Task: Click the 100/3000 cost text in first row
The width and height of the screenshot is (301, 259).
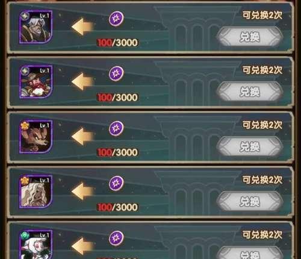Action: pos(117,43)
